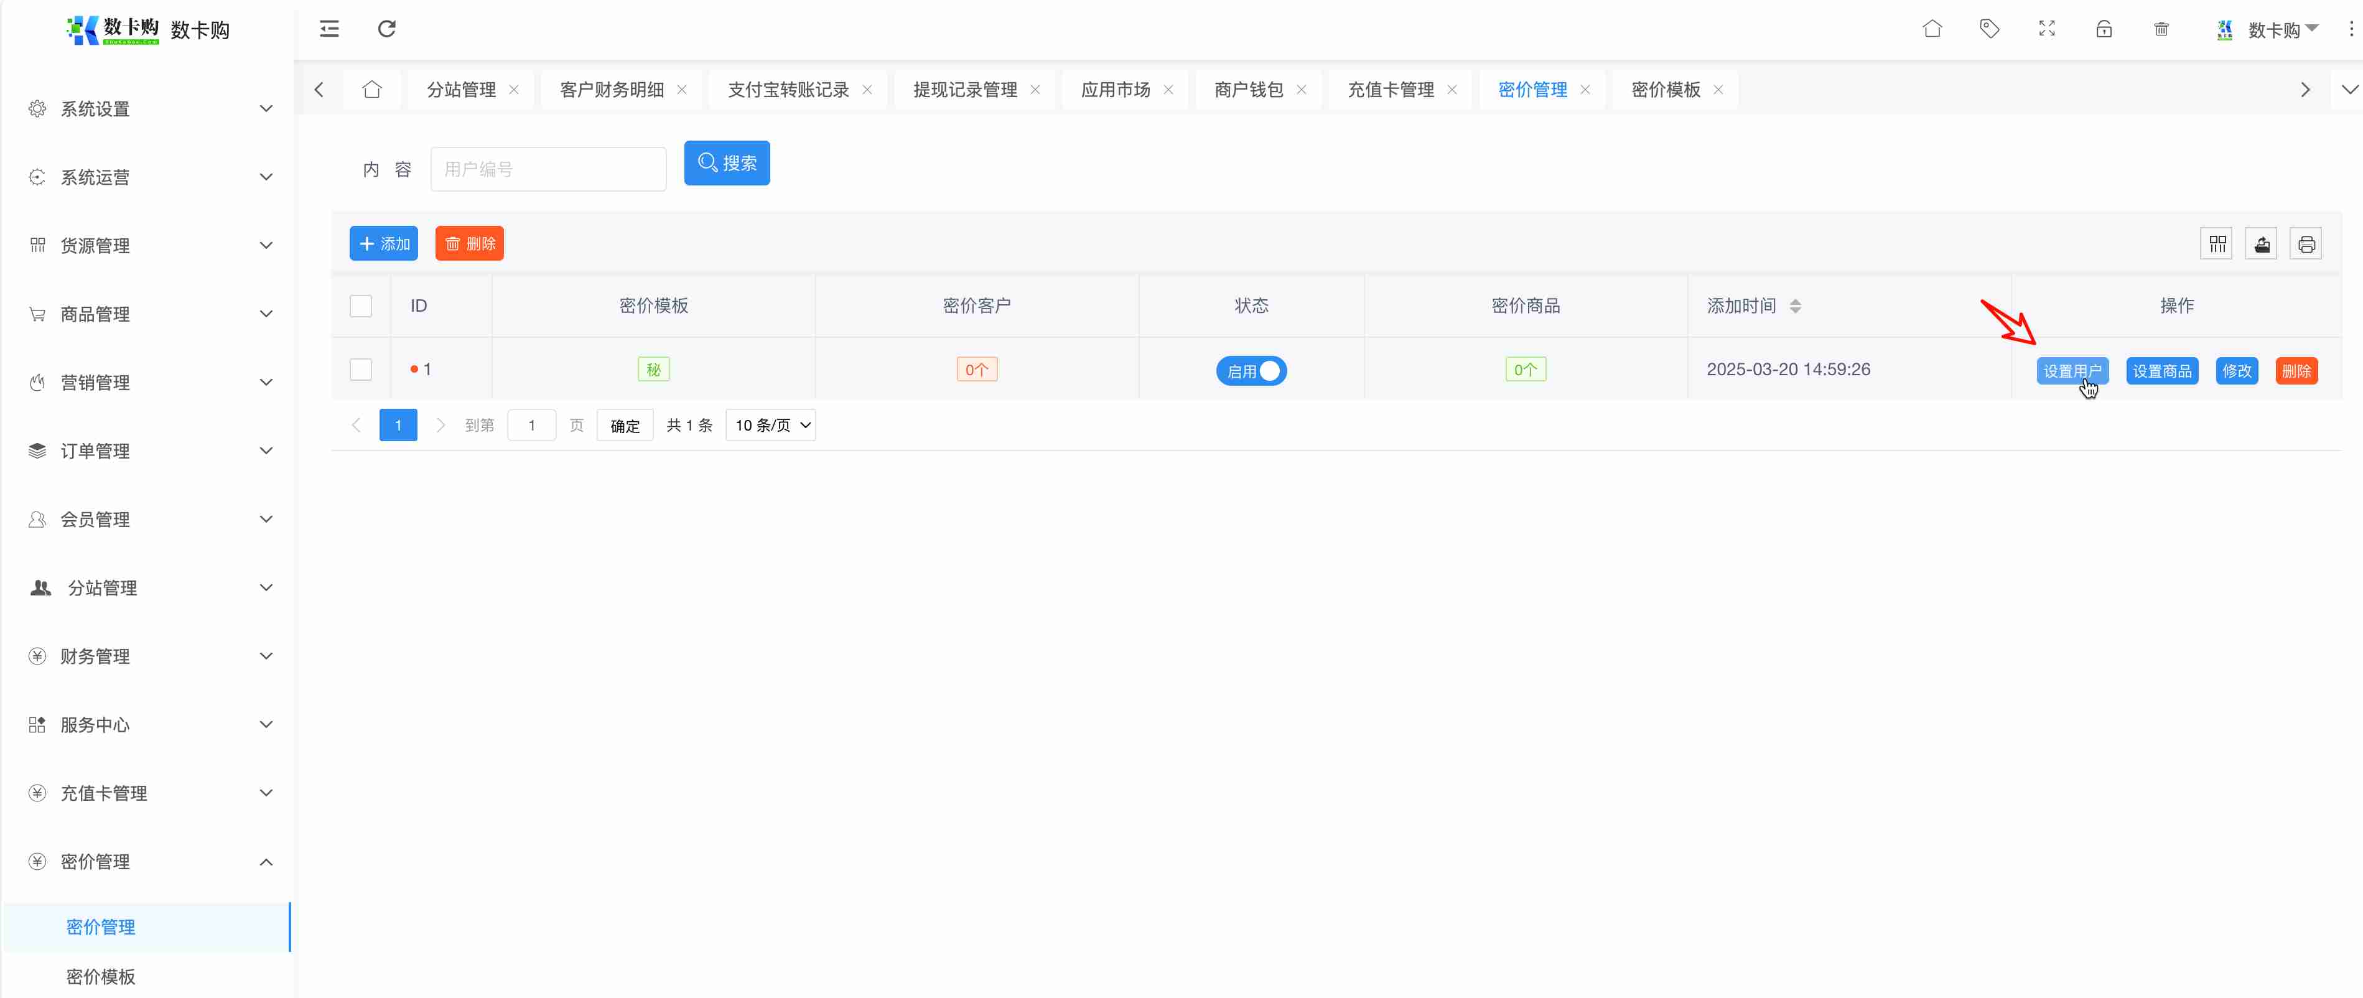
Task: Switch to the 充值卡管理 tab
Action: tap(1390, 90)
